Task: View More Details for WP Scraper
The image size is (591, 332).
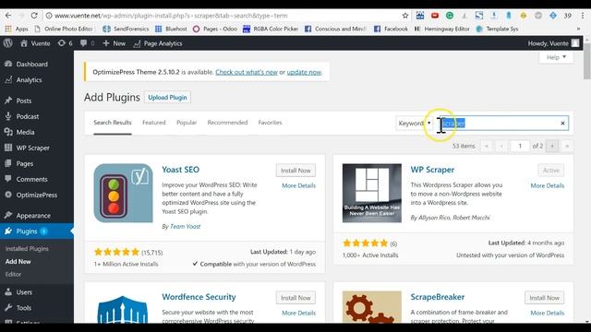Action: [x=548, y=185]
